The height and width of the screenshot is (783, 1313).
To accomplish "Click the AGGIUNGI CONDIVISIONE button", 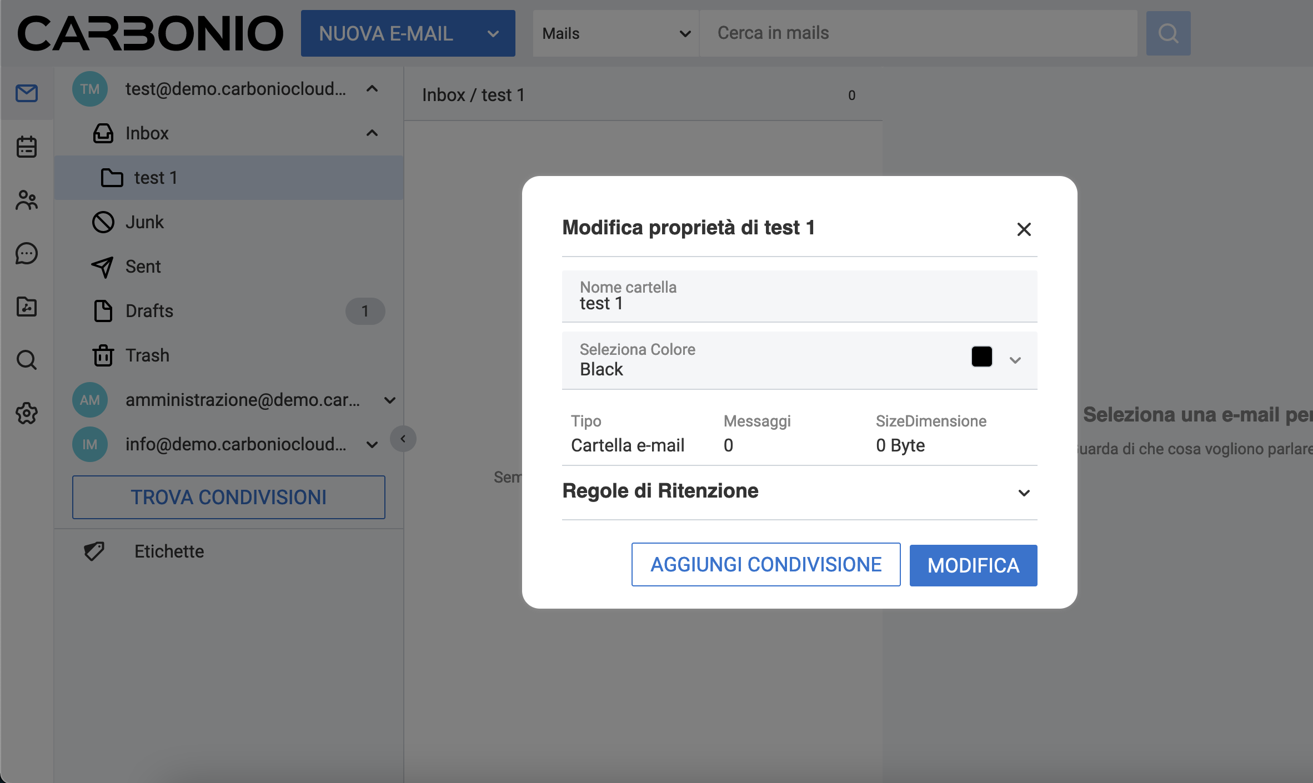I will [x=765, y=564].
